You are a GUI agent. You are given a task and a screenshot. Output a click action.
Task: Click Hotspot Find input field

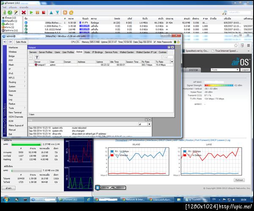click(167, 57)
